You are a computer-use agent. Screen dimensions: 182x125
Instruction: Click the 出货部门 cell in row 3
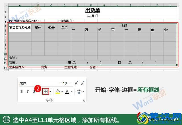(x=66, y=21)
